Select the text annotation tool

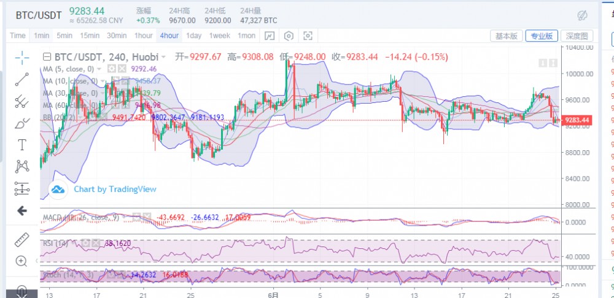point(22,145)
